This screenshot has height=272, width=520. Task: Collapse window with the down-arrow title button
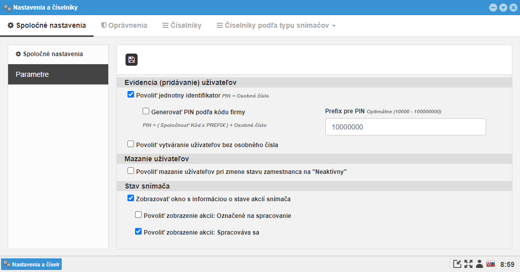coord(503,7)
